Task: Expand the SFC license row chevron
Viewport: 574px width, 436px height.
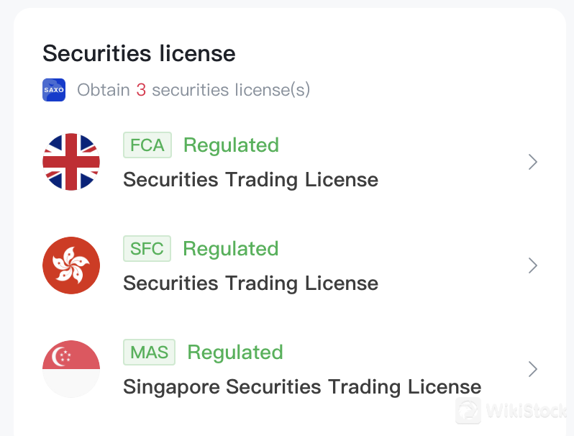Action: click(x=532, y=265)
